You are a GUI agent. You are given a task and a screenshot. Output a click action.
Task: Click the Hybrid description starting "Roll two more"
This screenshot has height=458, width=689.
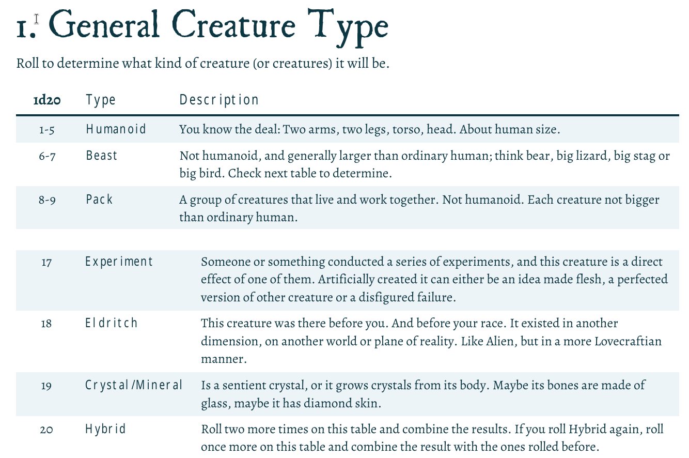click(432, 437)
